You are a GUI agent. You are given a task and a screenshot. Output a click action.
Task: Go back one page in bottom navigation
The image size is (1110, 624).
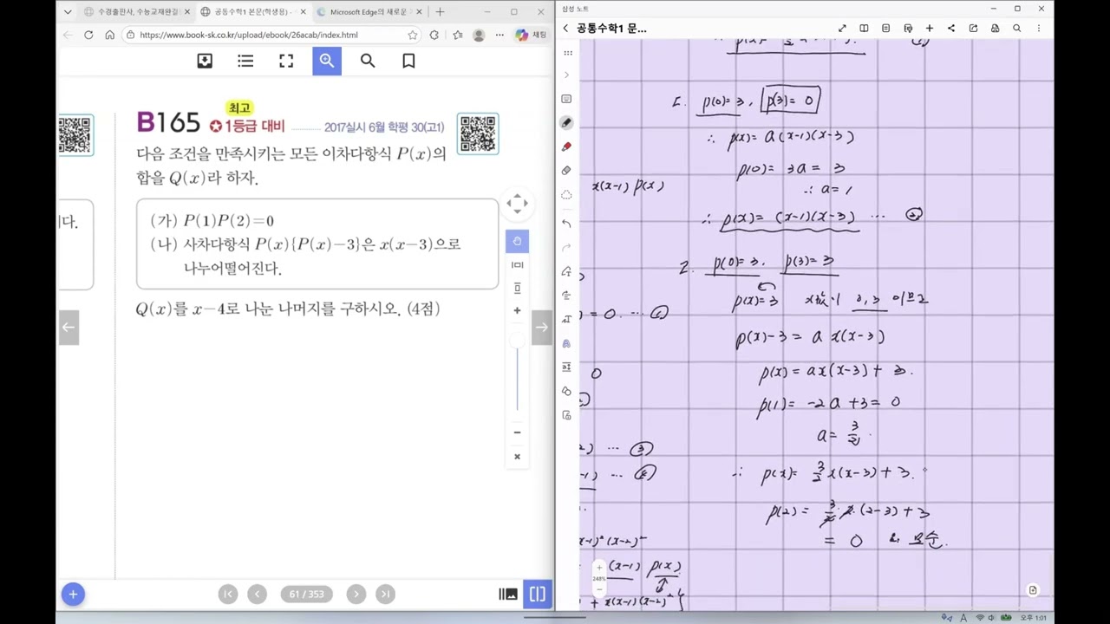coord(257,594)
